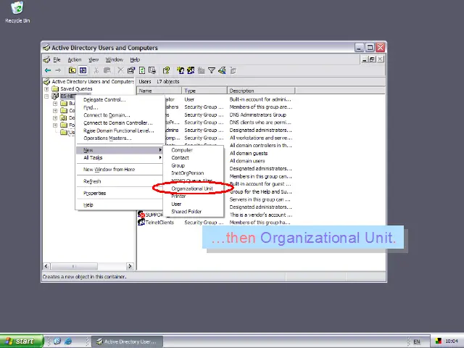Screen dimensions: 464x348
Task: Click the Up One Level folder icon
Action: pyautogui.click(x=72, y=70)
